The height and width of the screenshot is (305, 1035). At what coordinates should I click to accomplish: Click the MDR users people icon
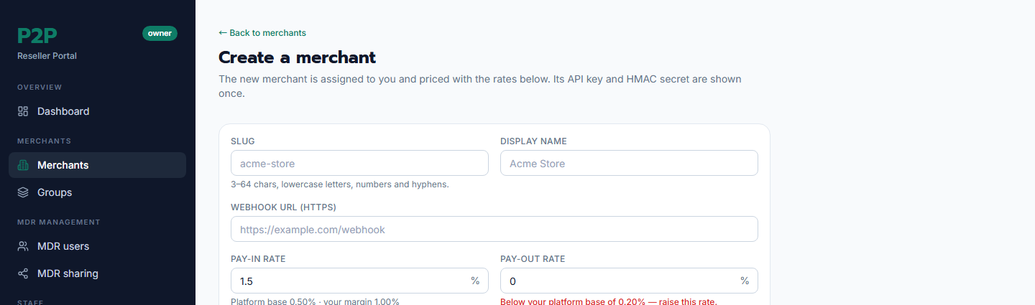pos(23,246)
